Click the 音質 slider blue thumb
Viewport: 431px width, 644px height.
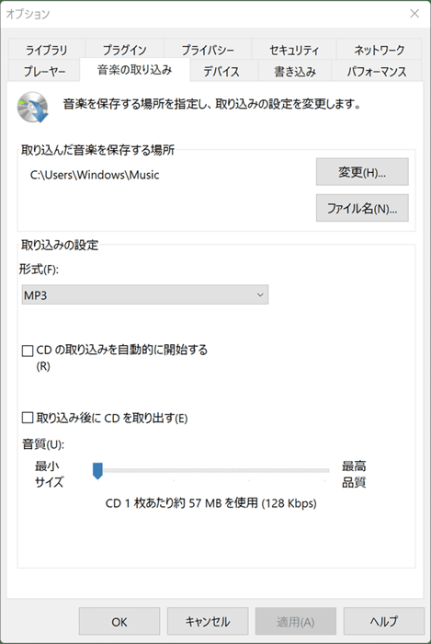(97, 471)
